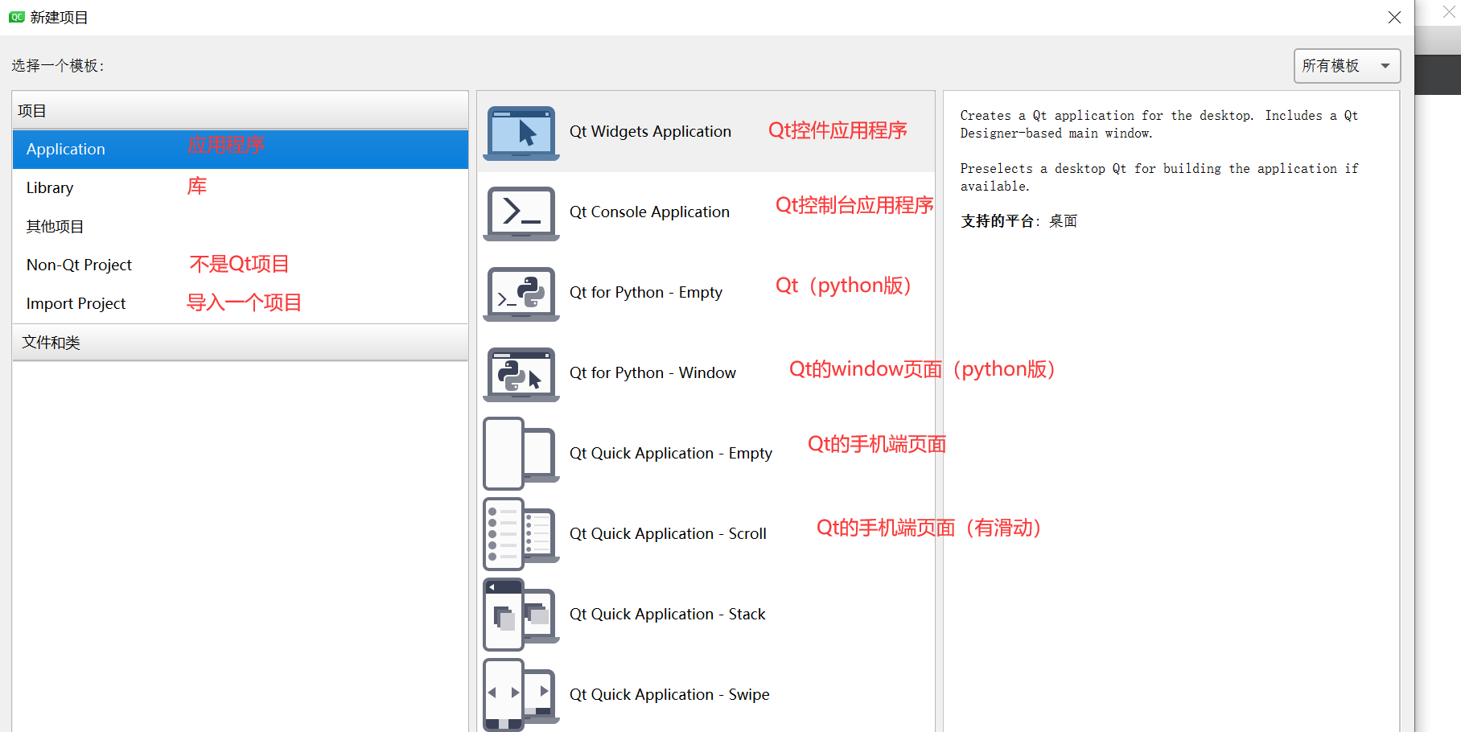Choose the Qt Console Application template label

click(x=649, y=212)
